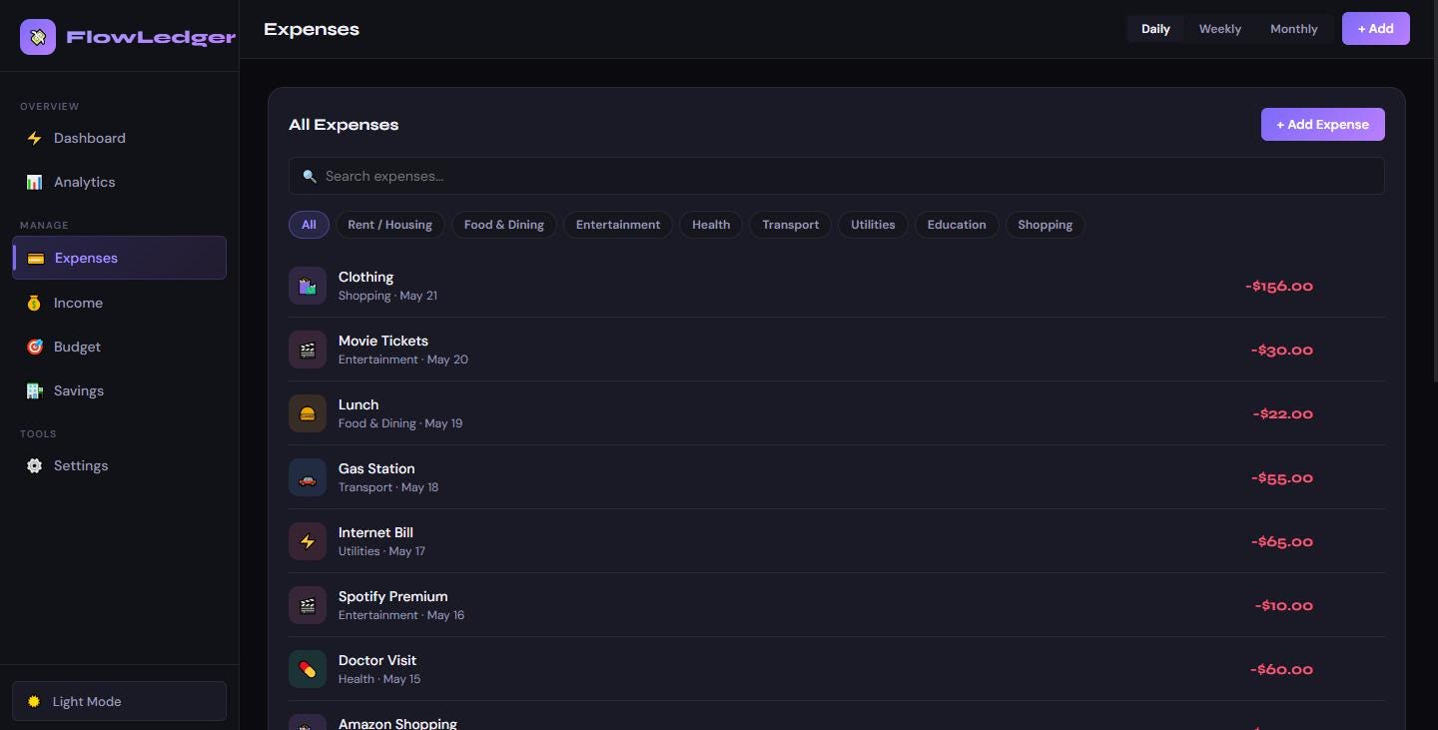This screenshot has width=1438, height=730.
Task: Click the Income money bag icon
Action: coord(34,303)
